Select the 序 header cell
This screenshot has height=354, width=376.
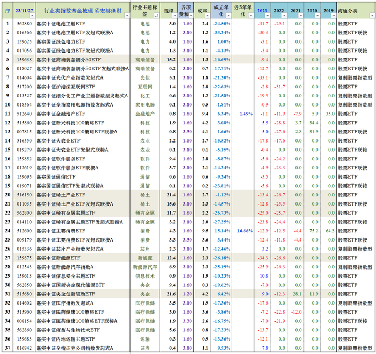tap(8, 11)
